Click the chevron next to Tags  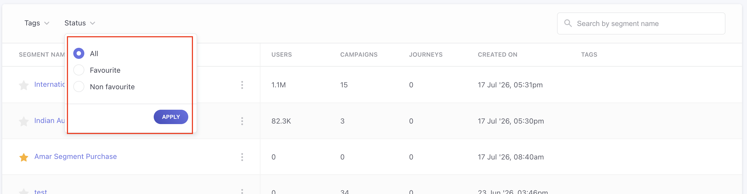click(x=47, y=23)
